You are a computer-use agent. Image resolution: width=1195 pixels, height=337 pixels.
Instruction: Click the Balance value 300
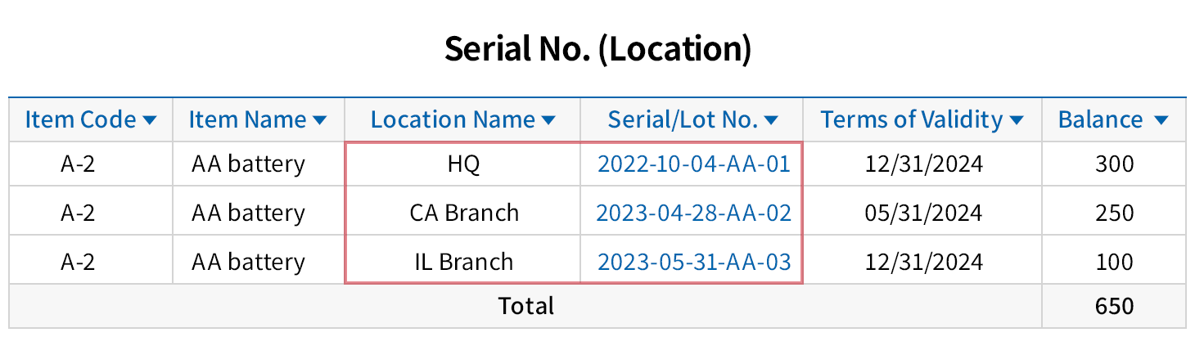(x=1113, y=164)
